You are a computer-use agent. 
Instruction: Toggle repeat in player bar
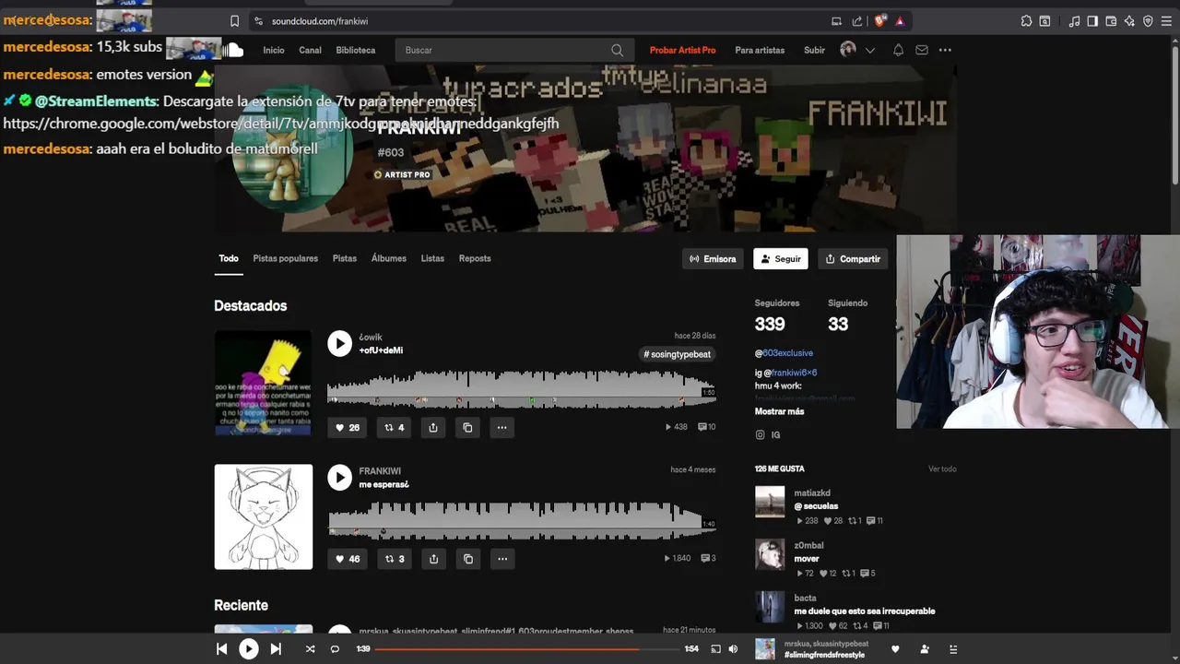(335, 649)
